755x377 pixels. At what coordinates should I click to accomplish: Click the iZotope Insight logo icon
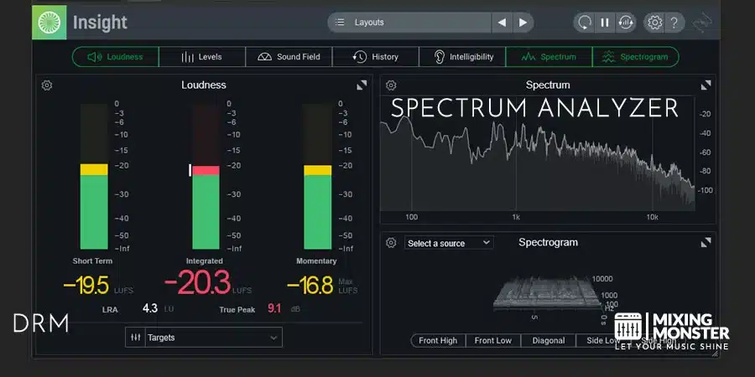coord(49,23)
